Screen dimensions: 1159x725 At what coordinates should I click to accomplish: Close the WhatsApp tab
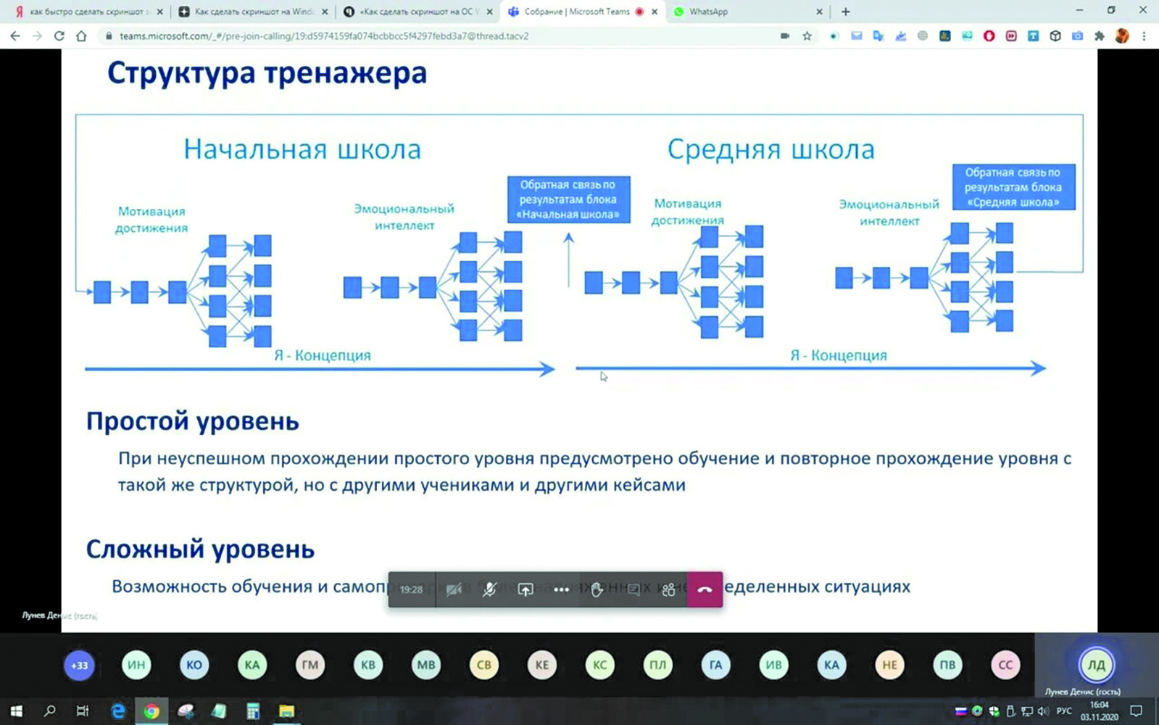click(820, 12)
